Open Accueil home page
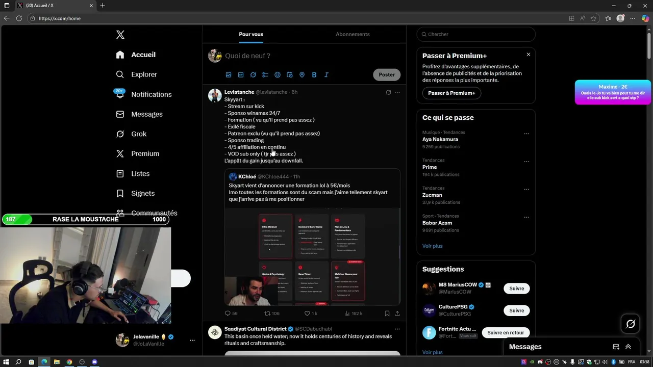The height and width of the screenshot is (367, 653). tap(136, 55)
